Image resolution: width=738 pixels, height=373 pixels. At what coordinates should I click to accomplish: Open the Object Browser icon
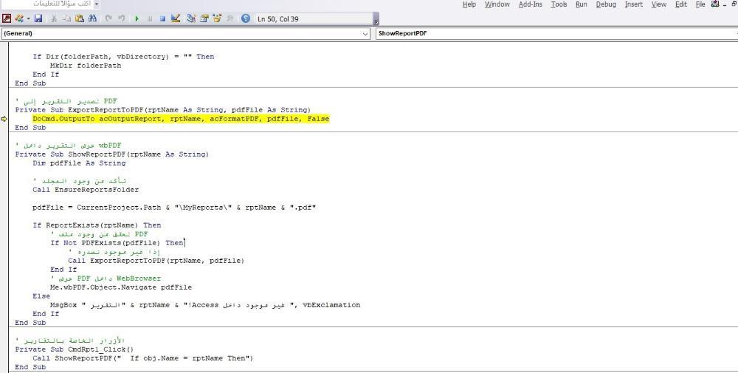(x=217, y=18)
